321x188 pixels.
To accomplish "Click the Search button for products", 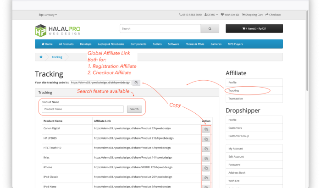I will point(134,109).
